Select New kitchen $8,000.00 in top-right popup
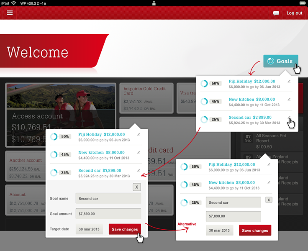Screen dimensions: 308x251 point(252,100)
